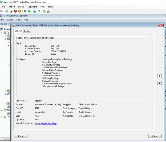
Task: Open Event Log Online Help link
Action: point(46,124)
